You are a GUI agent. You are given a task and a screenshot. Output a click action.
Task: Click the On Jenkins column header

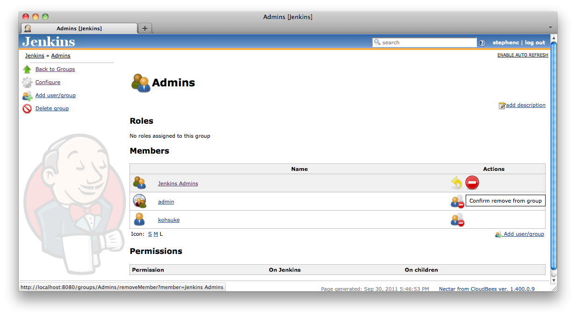tap(285, 270)
